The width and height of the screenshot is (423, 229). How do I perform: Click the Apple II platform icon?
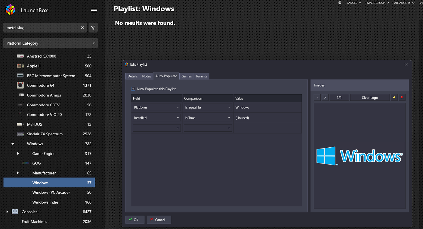(x=20, y=66)
